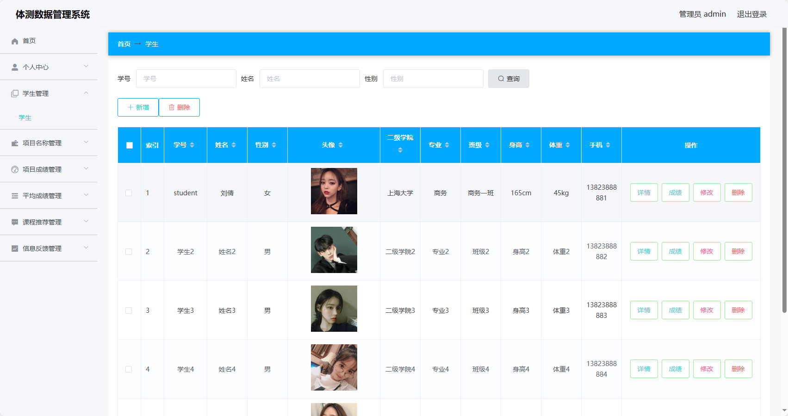Click sort icon on 手机 column
Screen dimensions: 788x416
608,145
